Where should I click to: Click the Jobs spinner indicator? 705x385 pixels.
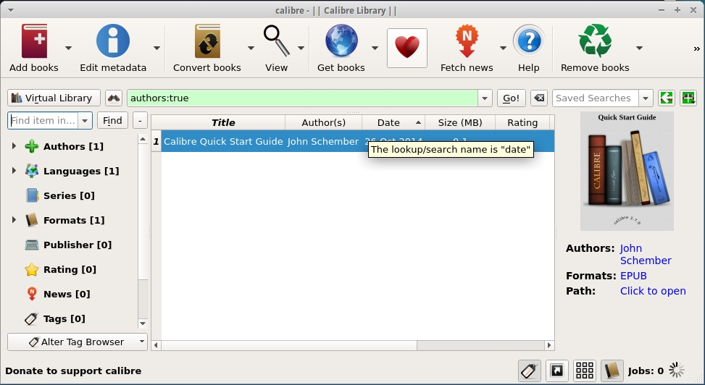pos(676,371)
